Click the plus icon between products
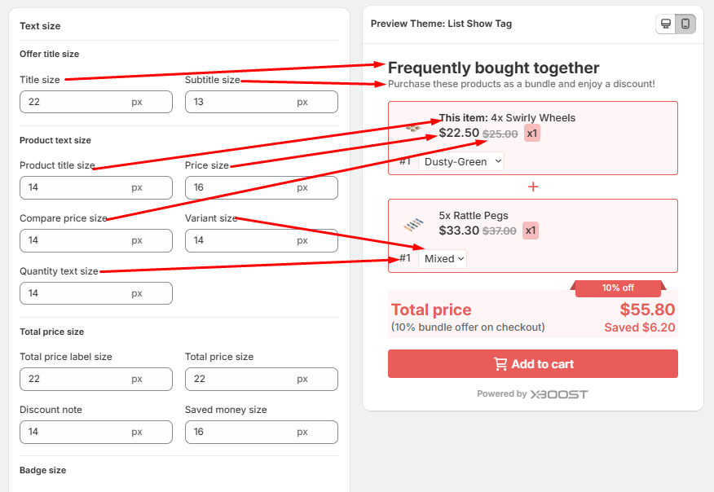 click(533, 187)
